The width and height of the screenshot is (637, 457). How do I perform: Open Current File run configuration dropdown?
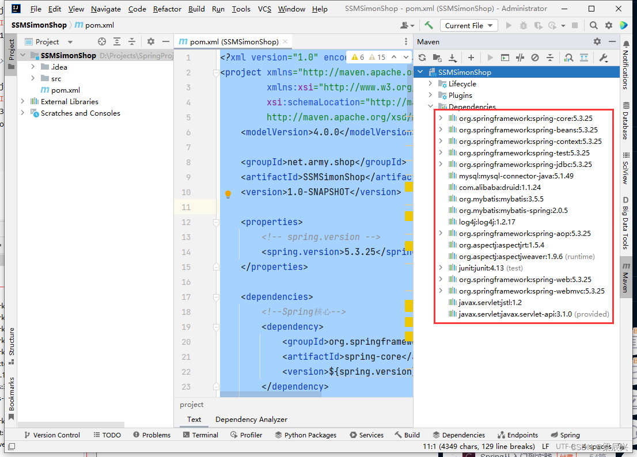tap(468, 25)
